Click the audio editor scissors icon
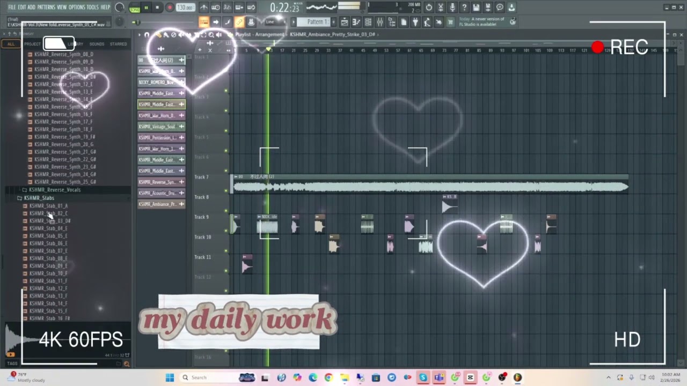 click(441, 8)
